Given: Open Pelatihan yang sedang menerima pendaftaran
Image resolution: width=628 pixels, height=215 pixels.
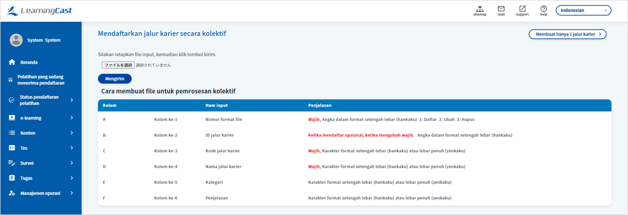Looking at the screenshot, I should pos(44,80).
